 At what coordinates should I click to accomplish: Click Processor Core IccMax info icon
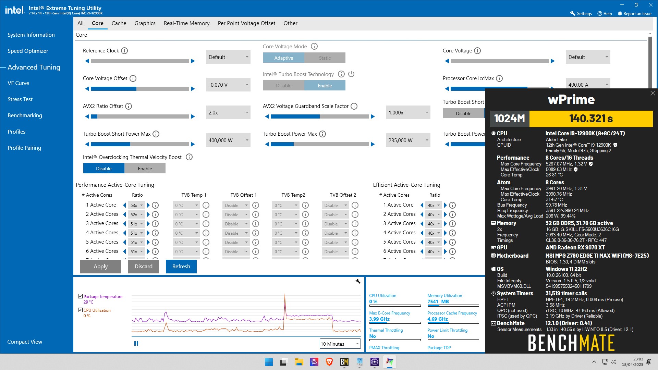pyautogui.click(x=499, y=78)
